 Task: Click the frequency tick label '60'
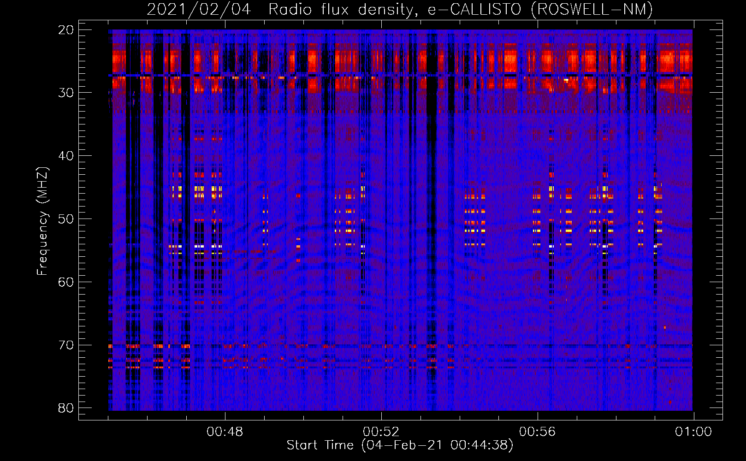[66, 282]
